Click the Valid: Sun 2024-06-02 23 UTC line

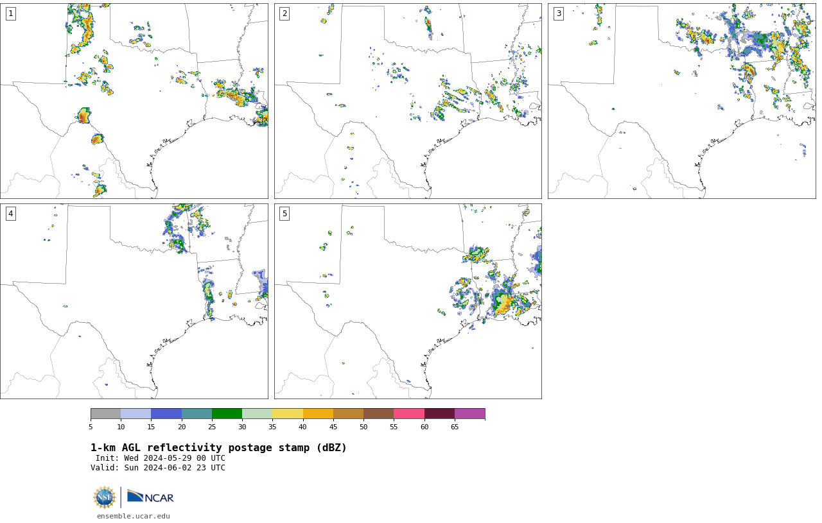pos(158,468)
